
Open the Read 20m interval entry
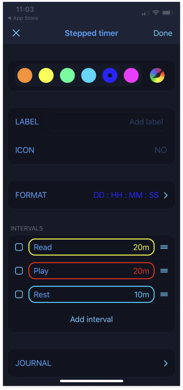91,247
